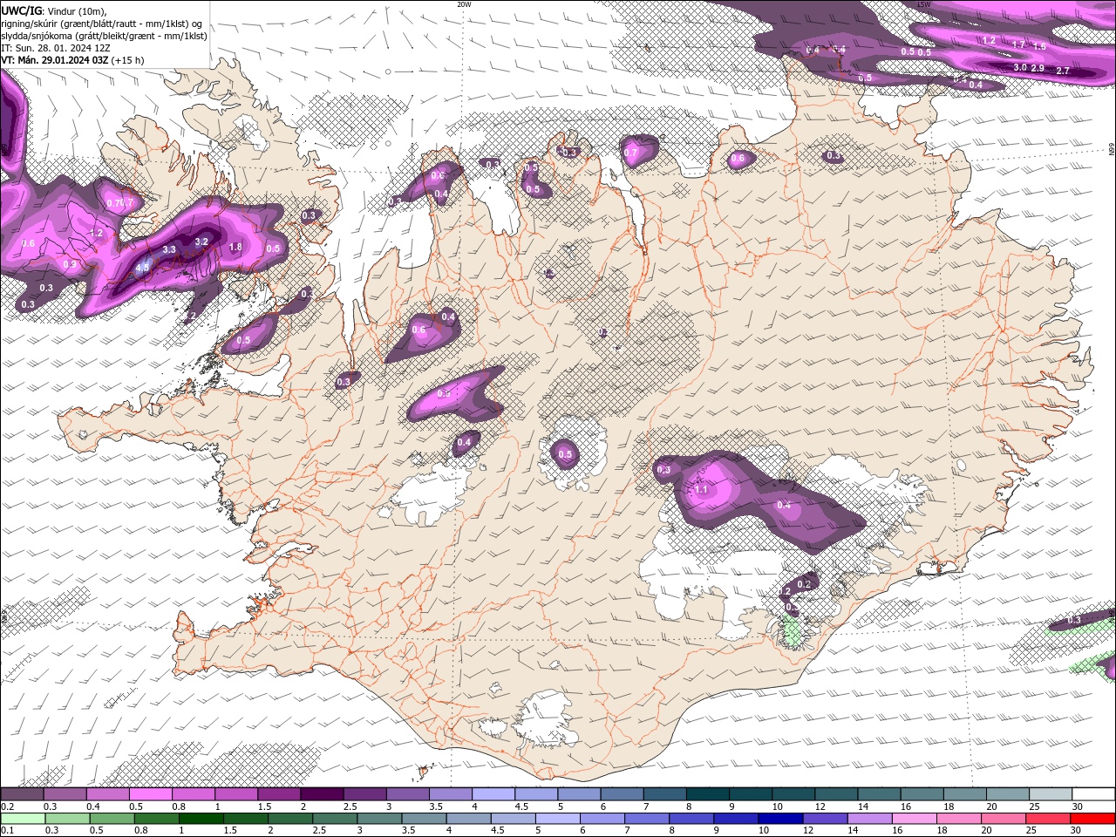
Task: Click the 15W longitude label
Action: click(924, 4)
